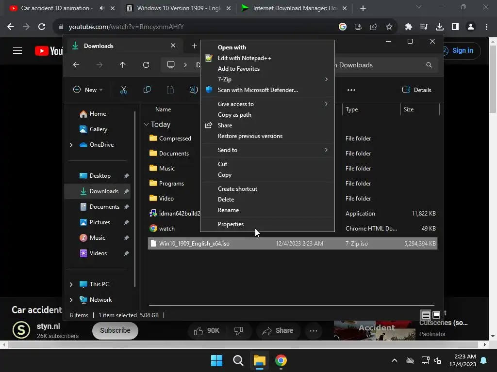
Task: Bookmark this page with the star icon
Action: click(x=389, y=27)
